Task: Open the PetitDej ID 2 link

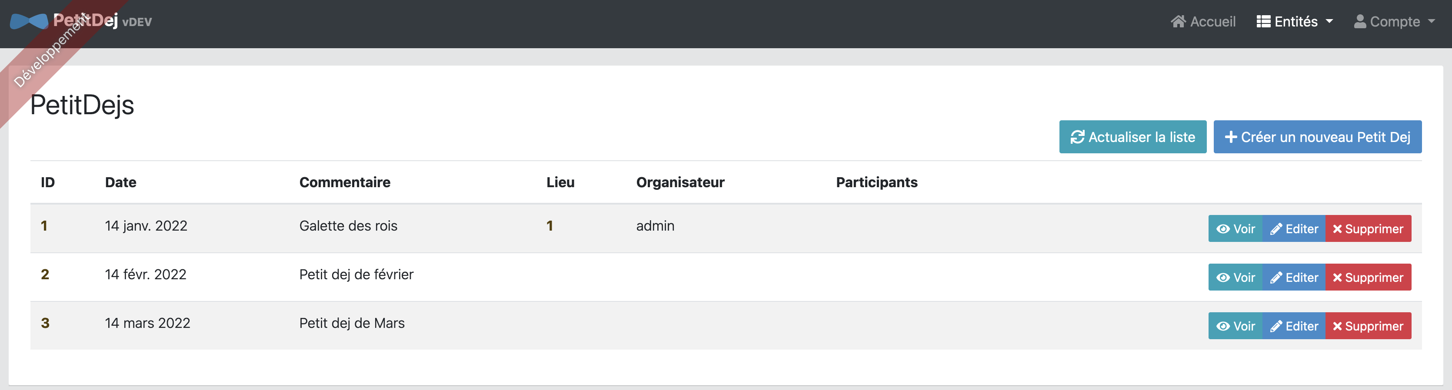Action: pyautogui.click(x=45, y=274)
